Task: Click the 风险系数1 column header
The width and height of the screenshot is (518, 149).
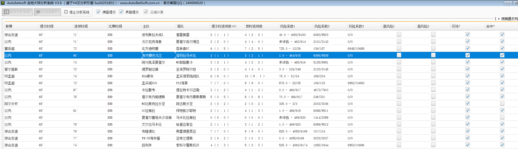Action: [x=288, y=26]
